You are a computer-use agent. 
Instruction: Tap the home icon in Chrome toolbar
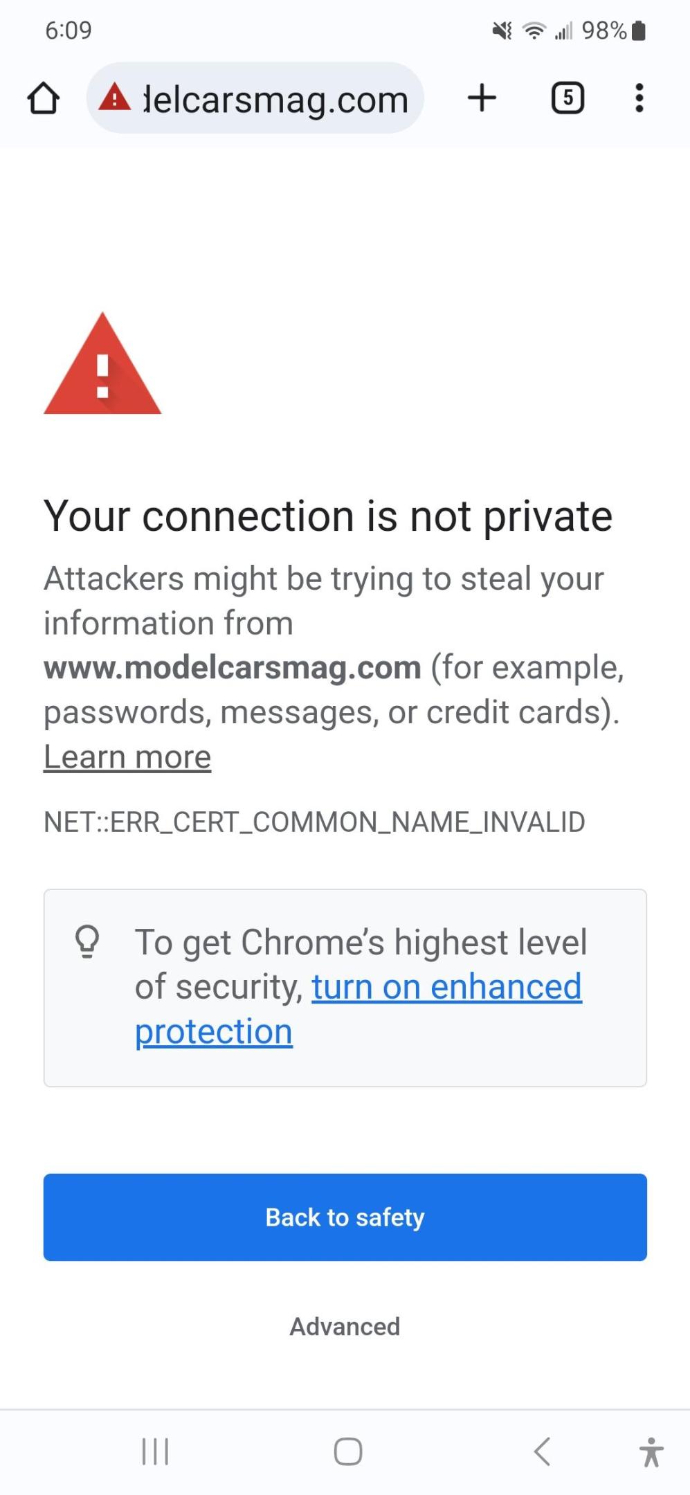tap(44, 98)
